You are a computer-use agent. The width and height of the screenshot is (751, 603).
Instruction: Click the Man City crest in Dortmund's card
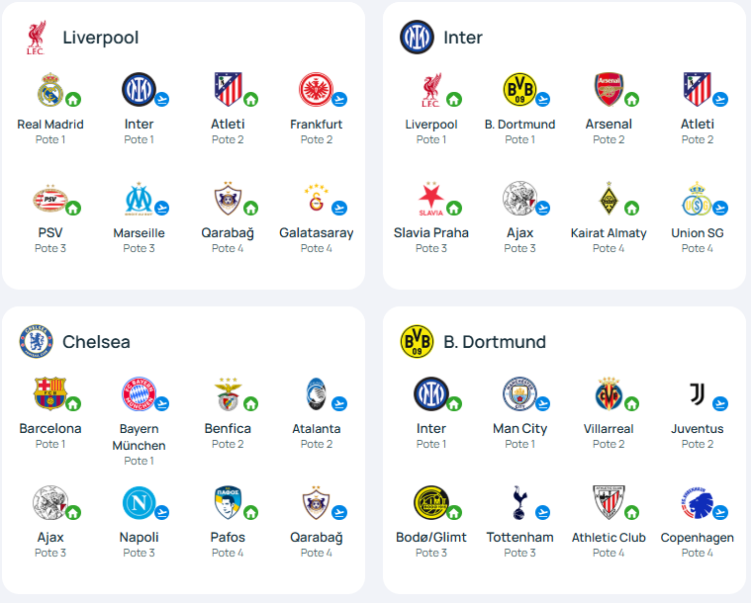coord(519,393)
